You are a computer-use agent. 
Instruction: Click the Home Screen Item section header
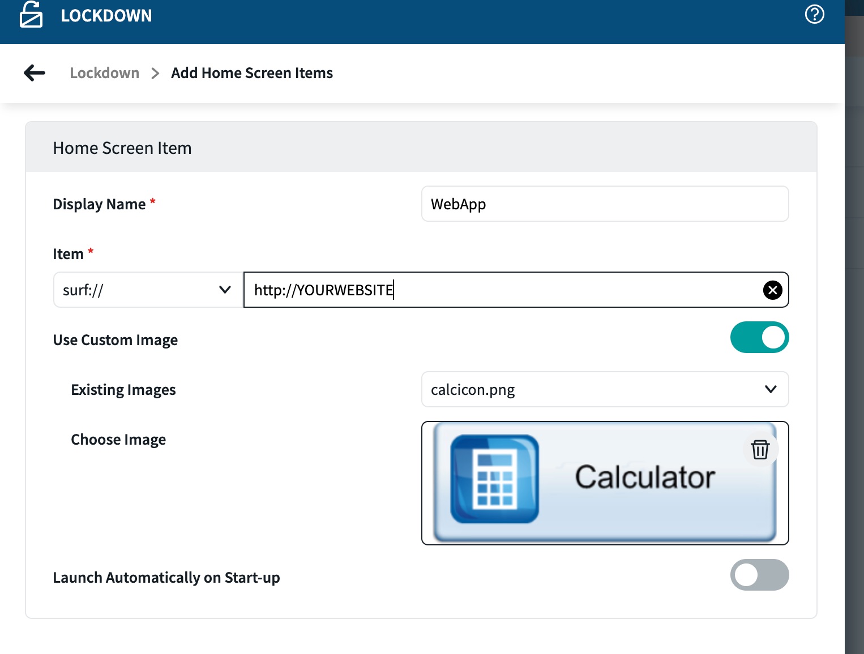click(x=122, y=148)
